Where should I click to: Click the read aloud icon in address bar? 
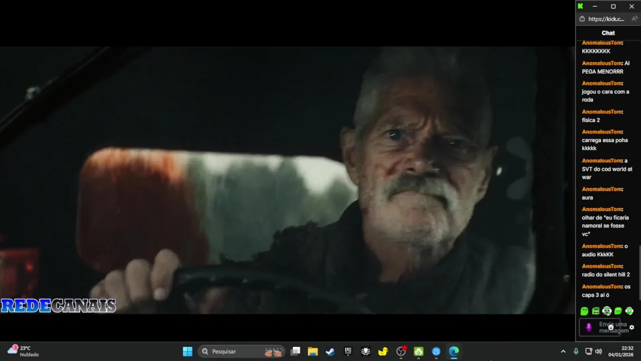[x=634, y=19]
